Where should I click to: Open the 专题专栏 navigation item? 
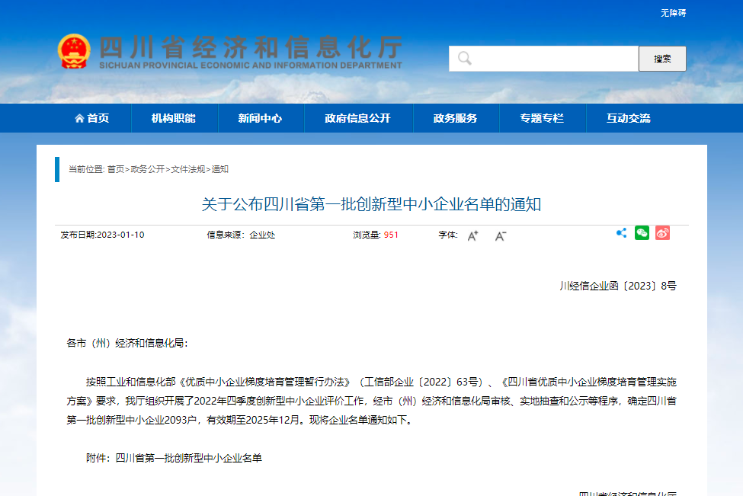[542, 118]
